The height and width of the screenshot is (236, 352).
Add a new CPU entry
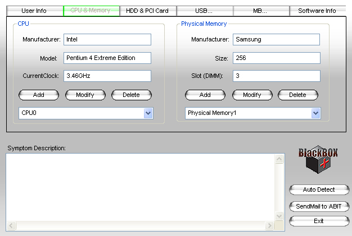[39, 95]
